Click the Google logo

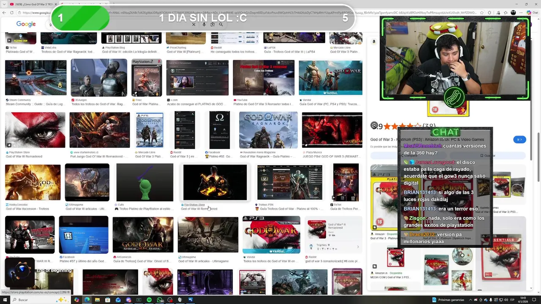tap(26, 24)
